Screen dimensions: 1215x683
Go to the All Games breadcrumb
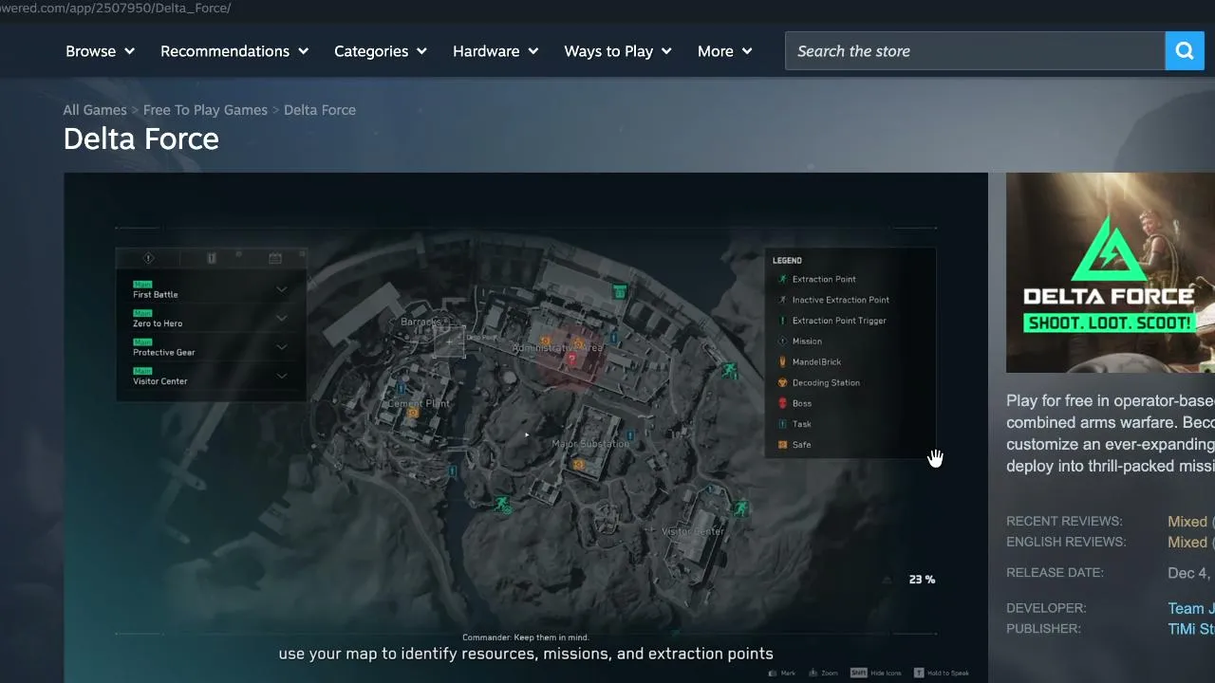click(x=95, y=110)
